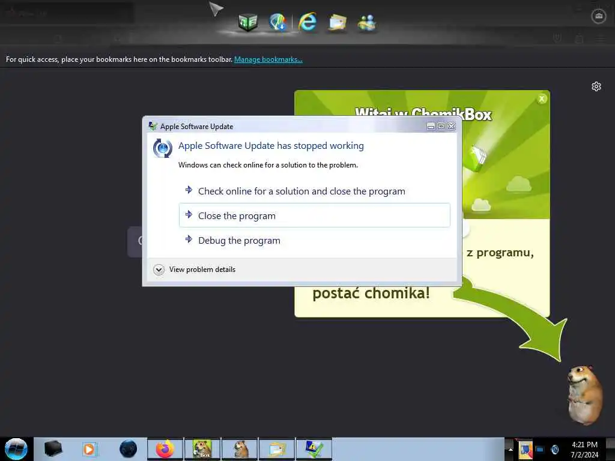The height and width of the screenshot is (461, 615).
Task: Click the ChomikBox hamster mascot
Action: 584,395
